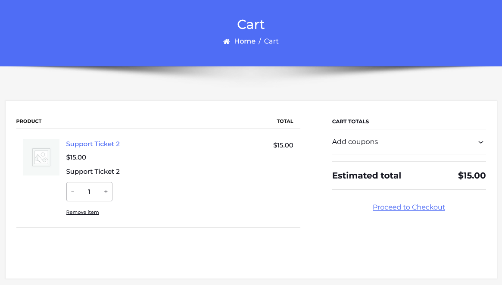Click the Cart page title heading
Image resolution: width=502 pixels, height=285 pixels.
[x=251, y=25]
